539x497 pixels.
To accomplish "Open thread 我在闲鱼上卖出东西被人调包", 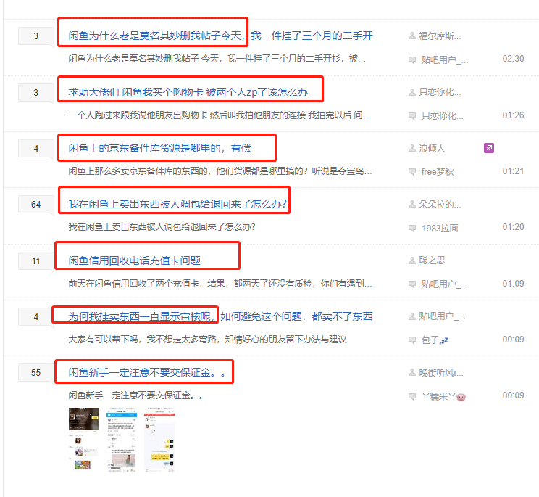I will pos(177,205).
